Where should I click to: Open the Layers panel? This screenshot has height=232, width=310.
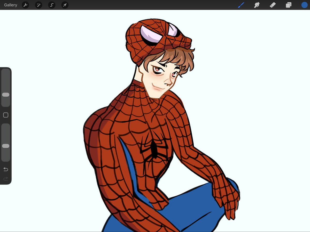coord(289,5)
